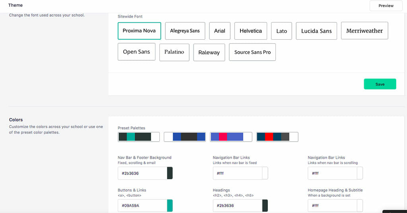Select Source Sans Pro font
The height and width of the screenshot is (213, 407).
pyautogui.click(x=252, y=52)
